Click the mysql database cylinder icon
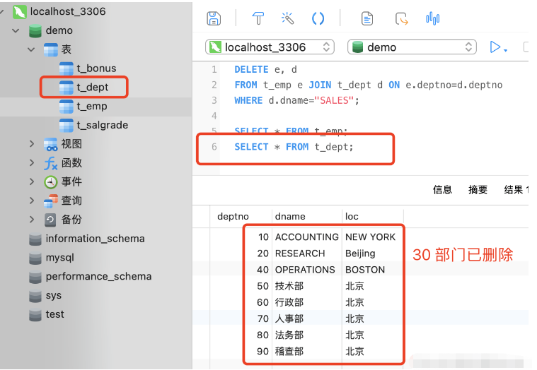Viewport: 537px width, 370px height. pyautogui.click(x=35, y=258)
